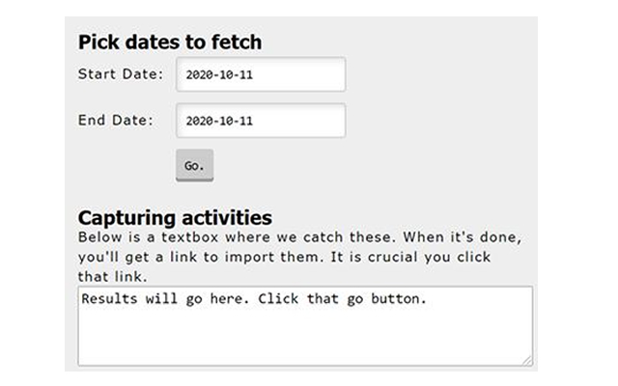
Task: Click the "Pick dates to fetch" heading
Action: click(169, 42)
